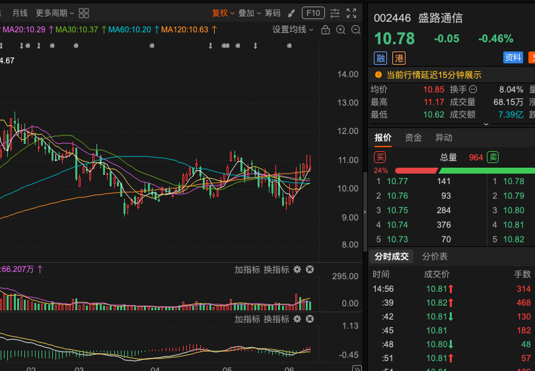Switch to 月线 period

20,13
